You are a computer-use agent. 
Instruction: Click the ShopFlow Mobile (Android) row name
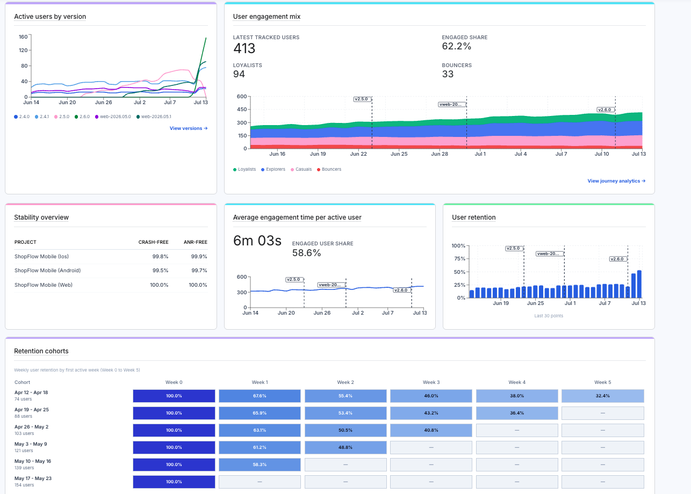47,271
